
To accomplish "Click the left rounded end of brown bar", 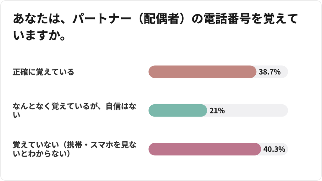I will 152,72.
